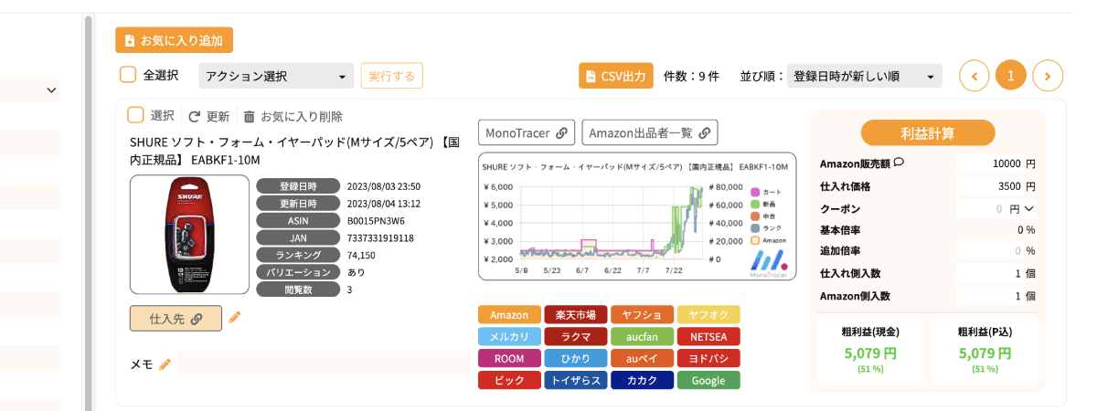Go to the next page arrow
The height and width of the screenshot is (411, 1097).
1048,76
